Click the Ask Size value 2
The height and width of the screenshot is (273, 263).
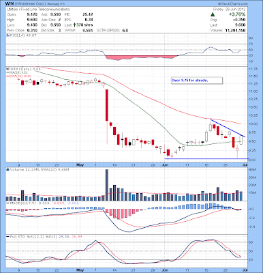(59, 20)
